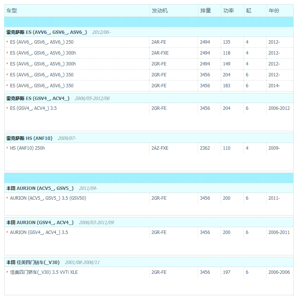Click the 车型 column header
The height and width of the screenshot is (296, 297).
pos(12,11)
